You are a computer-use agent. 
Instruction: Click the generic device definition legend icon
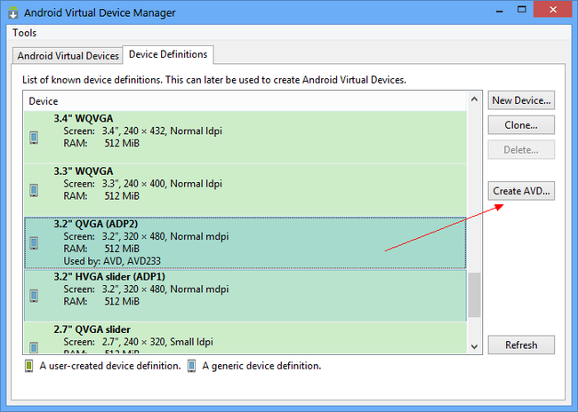[192, 366]
